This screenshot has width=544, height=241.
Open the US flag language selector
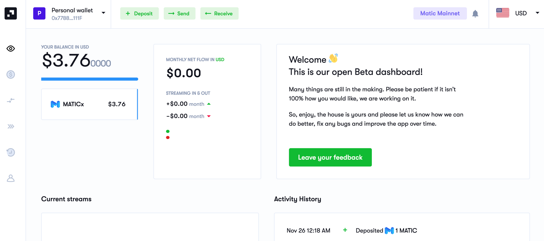tap(502, 12)
